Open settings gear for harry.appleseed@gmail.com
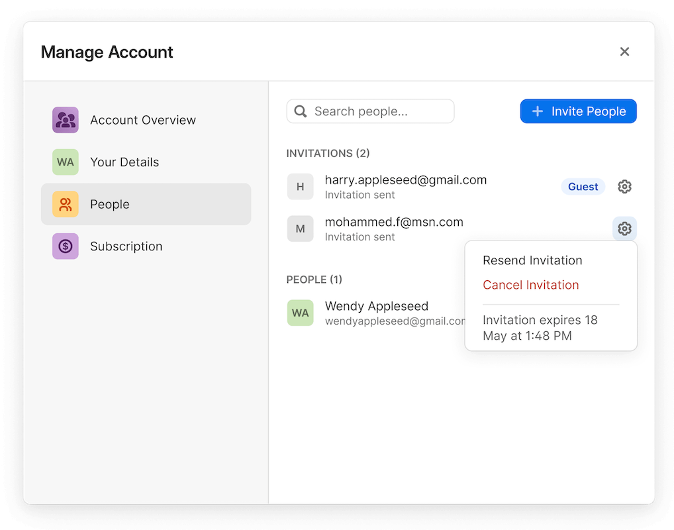This screenshot has height=530, width=674. point(624,186)
